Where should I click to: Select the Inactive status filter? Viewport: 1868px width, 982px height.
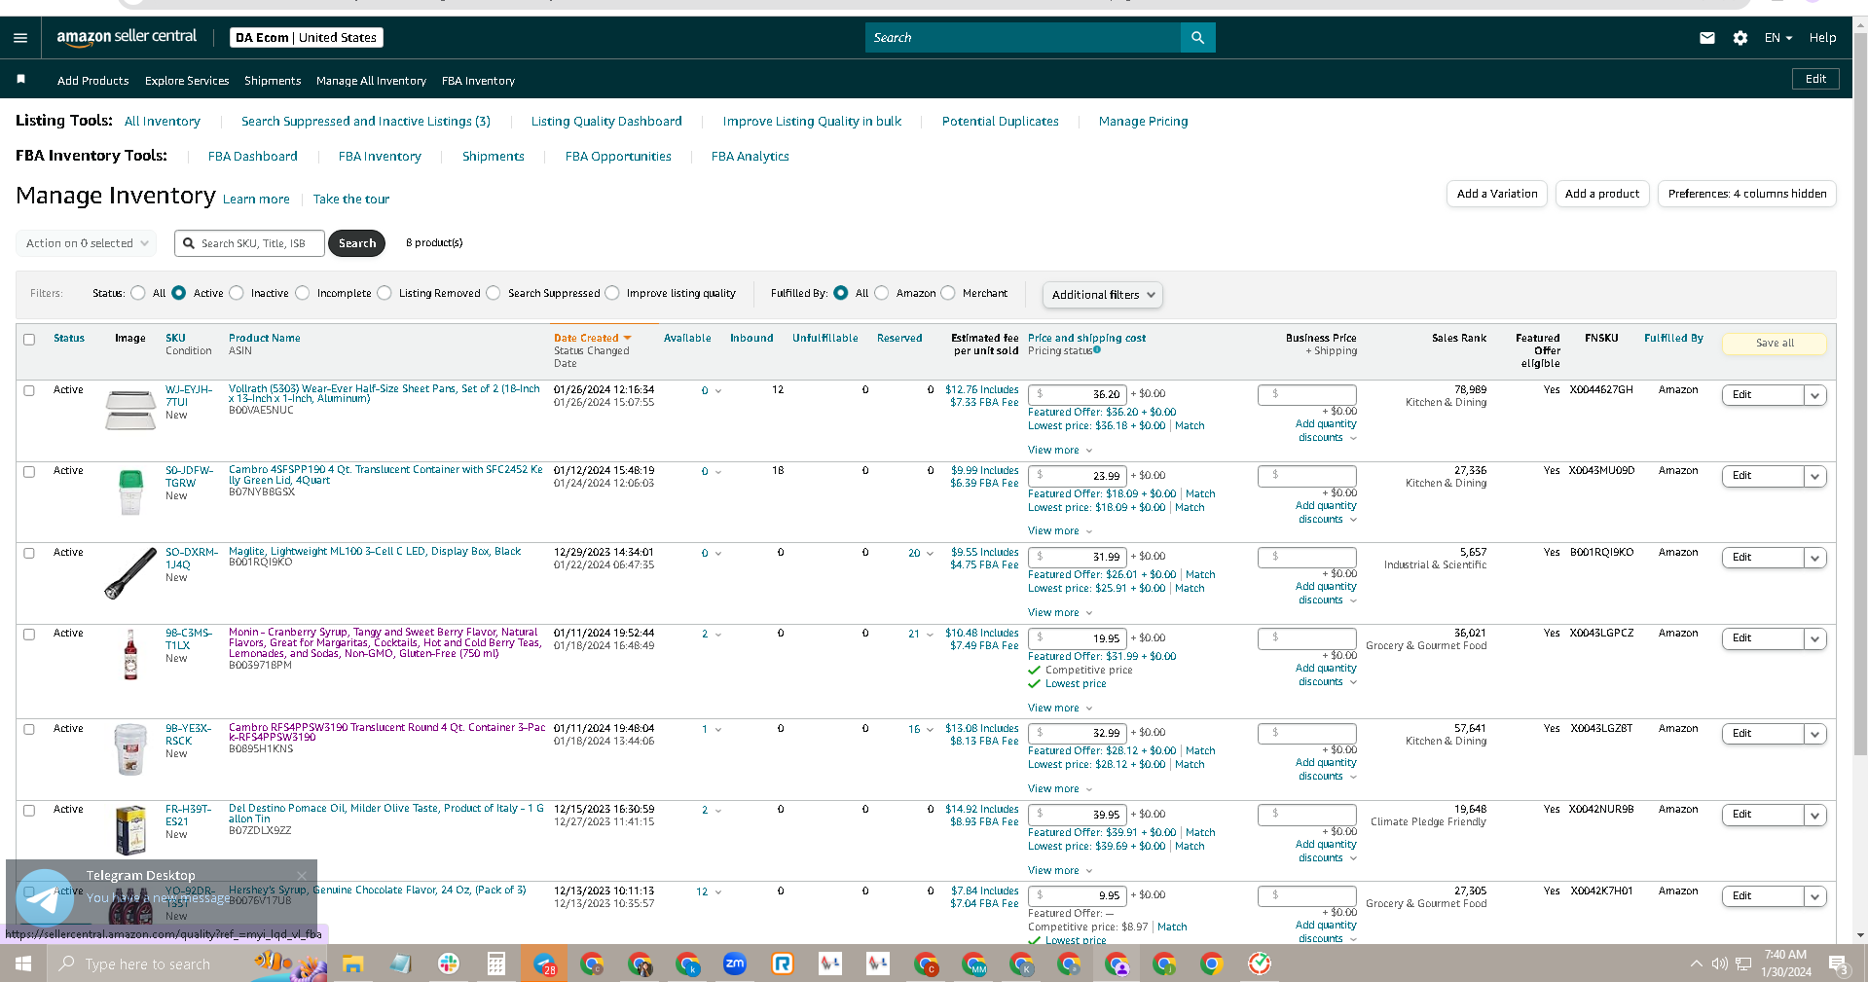pyautogui.click(x=236, y=293)
